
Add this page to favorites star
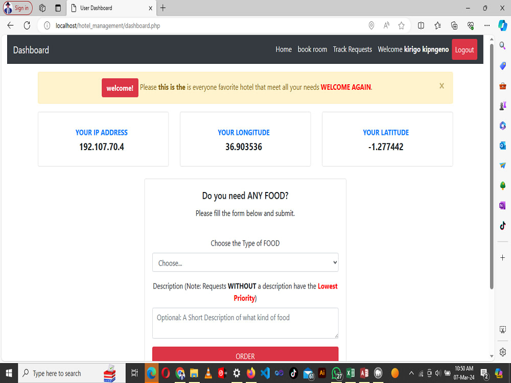pos(402,26)
